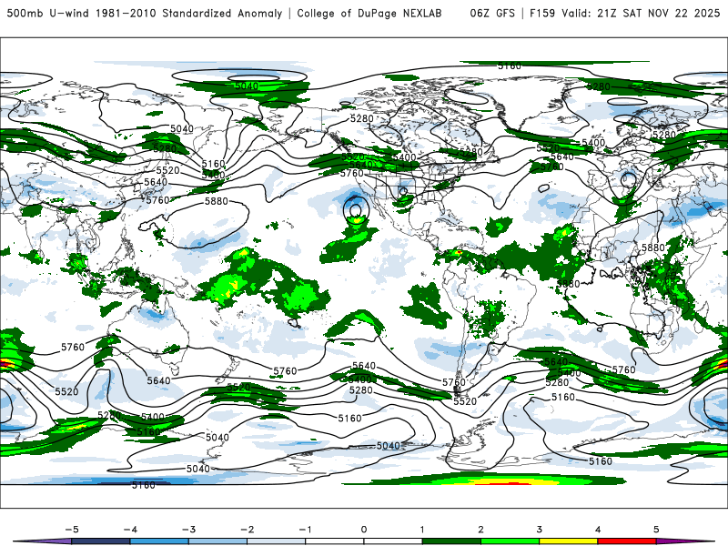The width and height of the screenshot is (728, 546).
Task: Click the '5880' contour label over eastern Africa
Action: click(x=653, y=248)
